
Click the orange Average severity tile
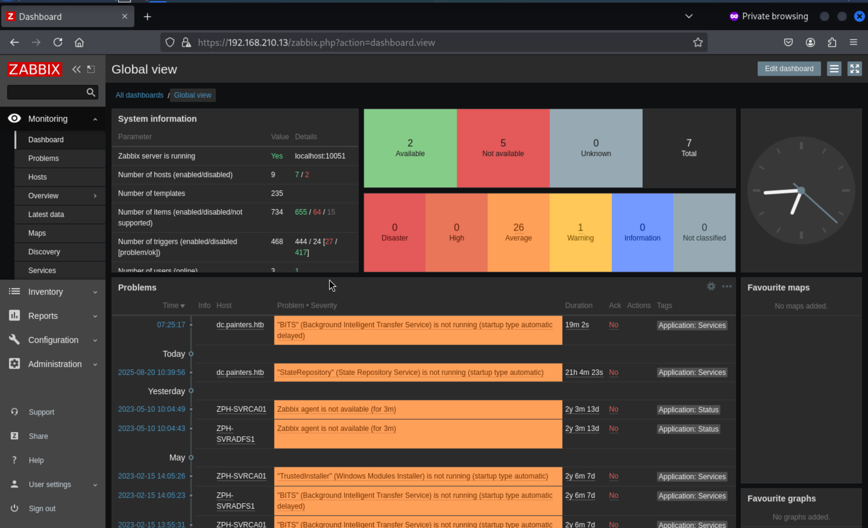click(x=518, y=232)
